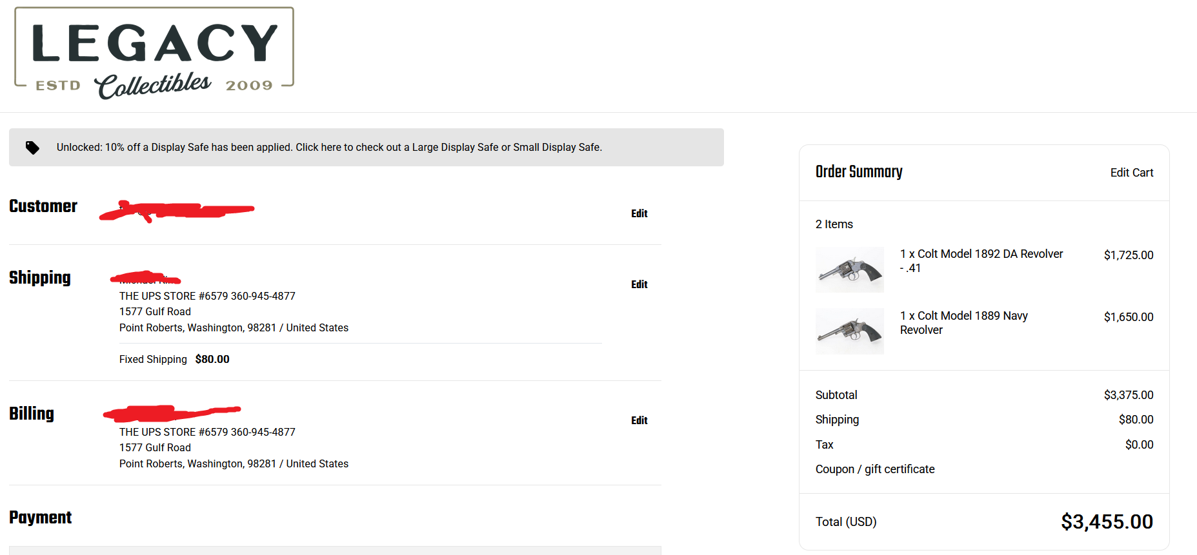Click the 2 Items label
Screen dimensions: 1197x555
pos(834,224)
